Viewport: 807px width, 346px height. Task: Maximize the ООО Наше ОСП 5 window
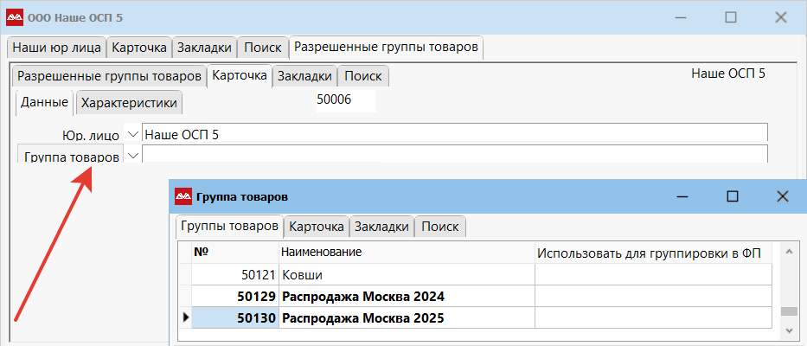coord(730,17)
